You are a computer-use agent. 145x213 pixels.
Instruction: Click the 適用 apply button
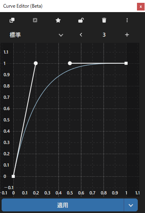(x=63, y=205)
